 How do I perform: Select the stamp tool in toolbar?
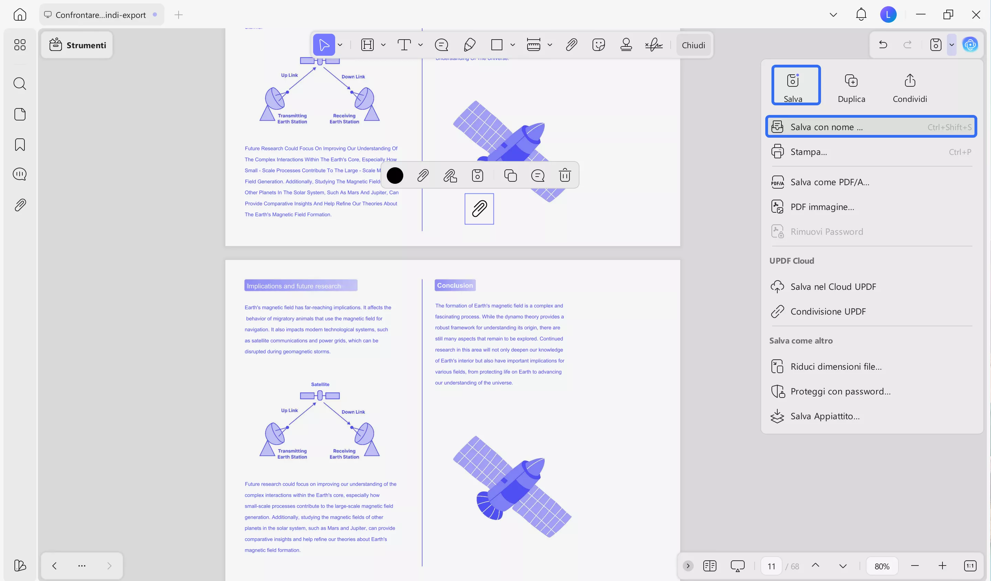[x=626, y=45]
